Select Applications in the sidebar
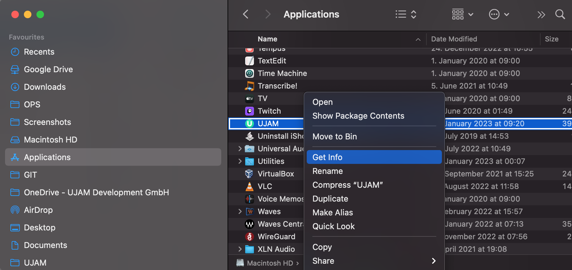 tap(113, 157)
